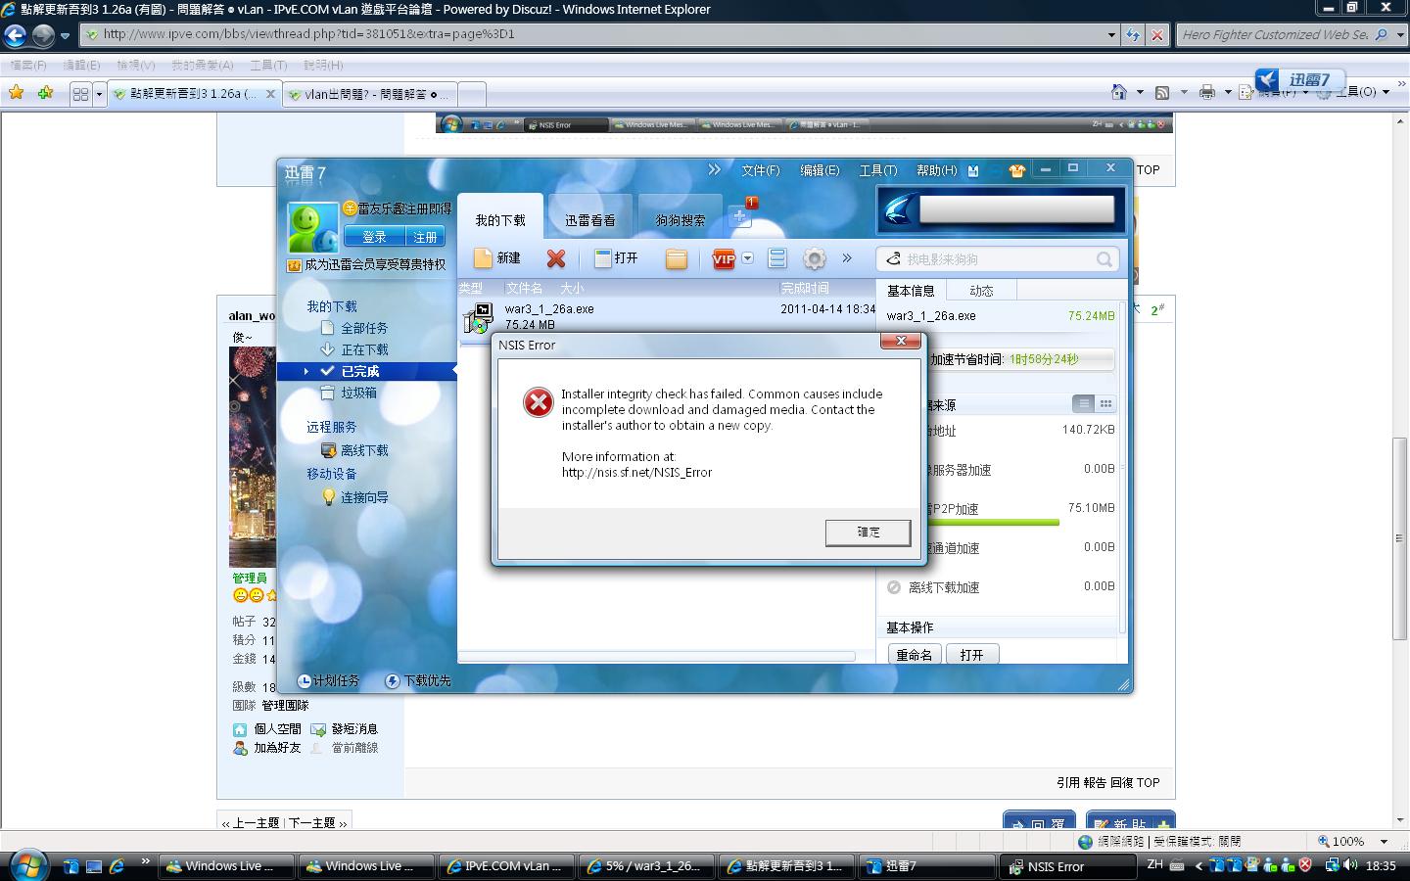Click the small icon right of 帮助(H) menu
Image resolution: width=1410 pixels, height=881 pixels.
[973, 170]
